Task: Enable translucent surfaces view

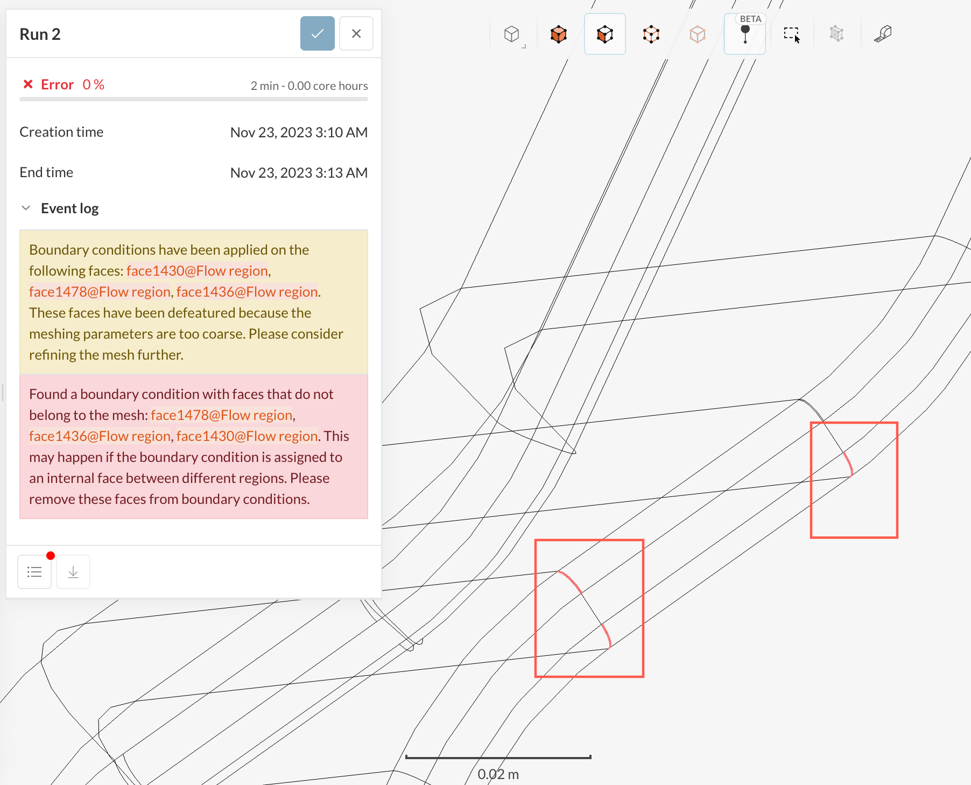Action: 698,34
